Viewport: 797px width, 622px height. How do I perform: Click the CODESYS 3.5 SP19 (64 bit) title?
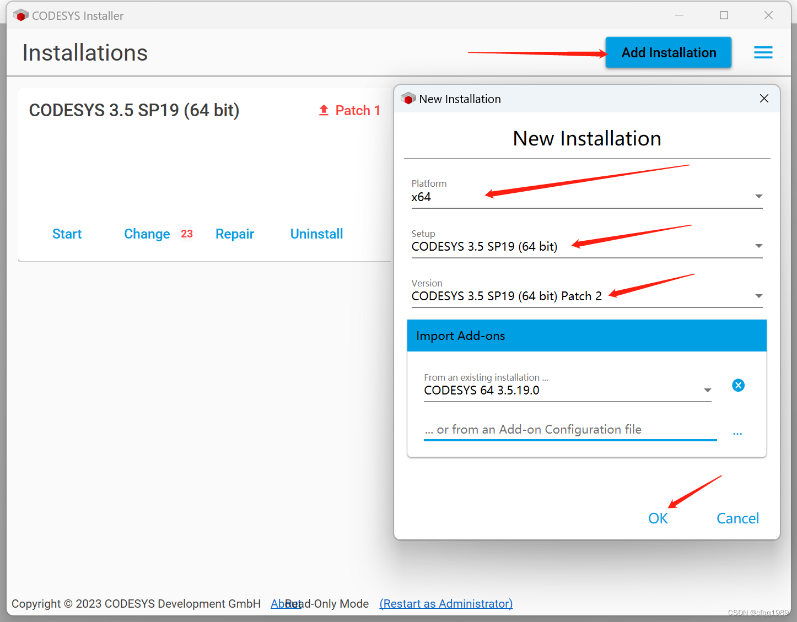coord(134,110)
